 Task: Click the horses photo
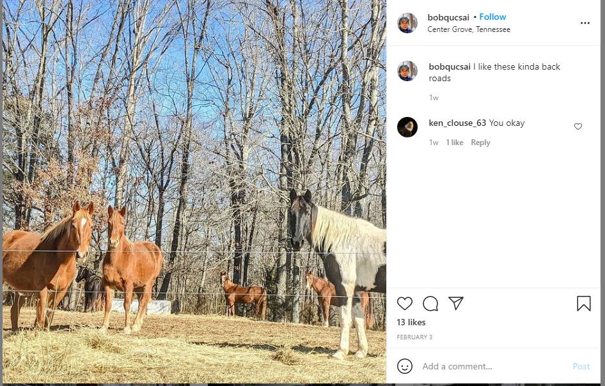194,192
